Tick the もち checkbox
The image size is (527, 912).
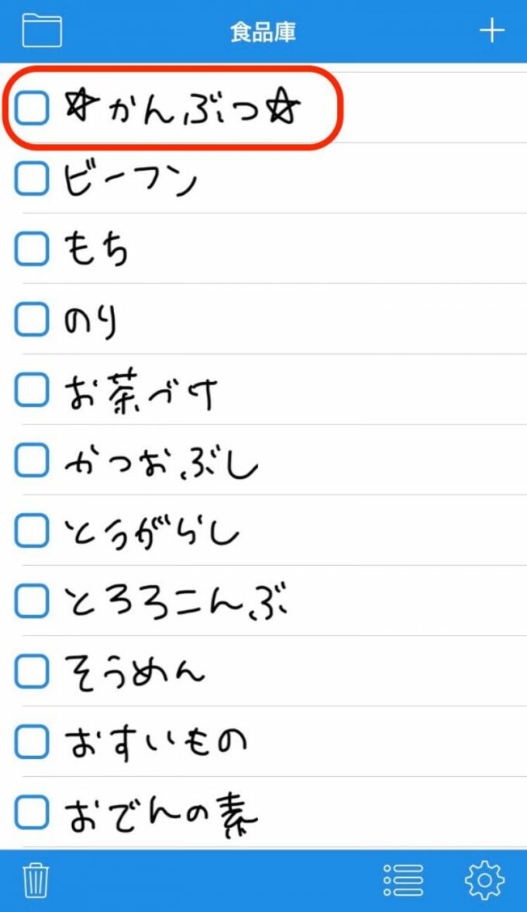pos(33,249)
